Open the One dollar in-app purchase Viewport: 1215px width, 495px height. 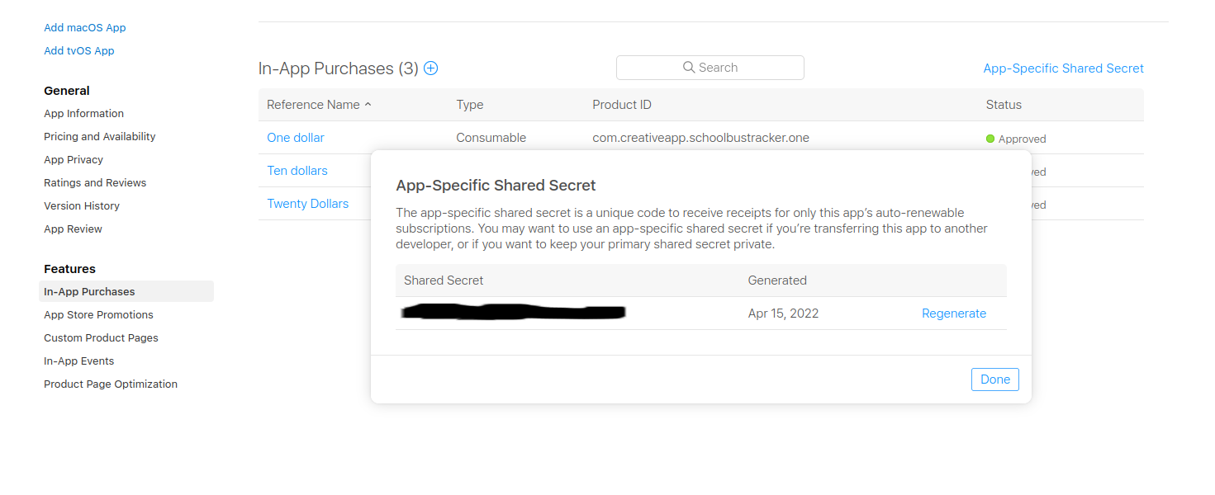(295, 138)
